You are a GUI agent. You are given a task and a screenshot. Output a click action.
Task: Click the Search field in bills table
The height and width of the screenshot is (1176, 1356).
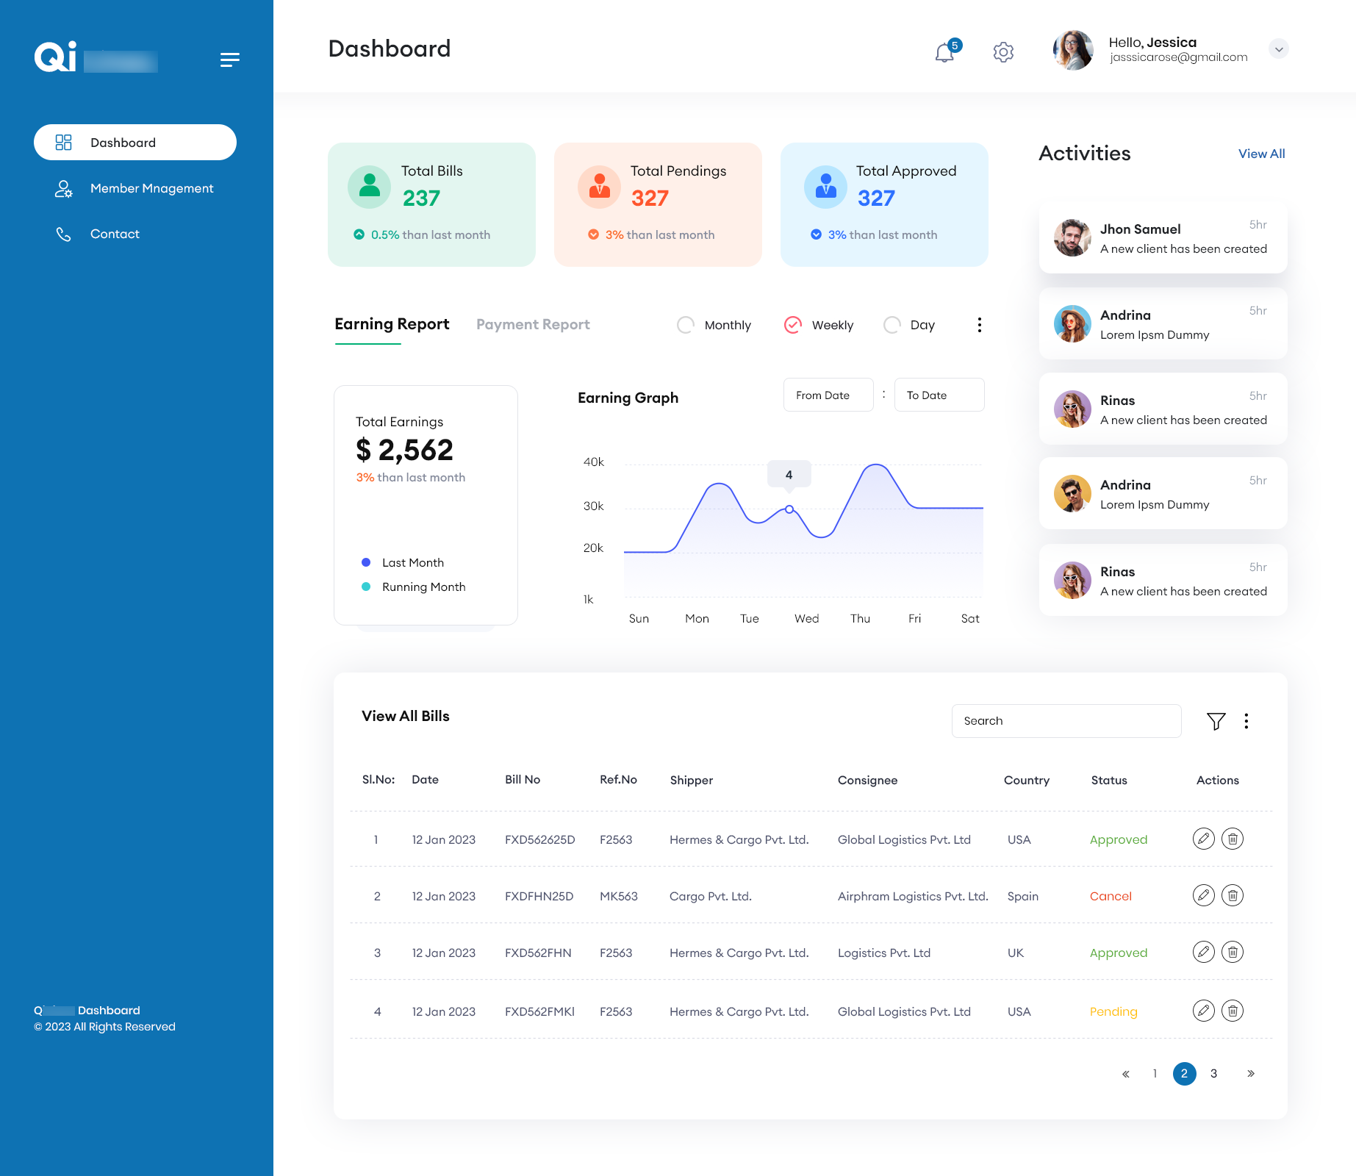click(1066, 721)
